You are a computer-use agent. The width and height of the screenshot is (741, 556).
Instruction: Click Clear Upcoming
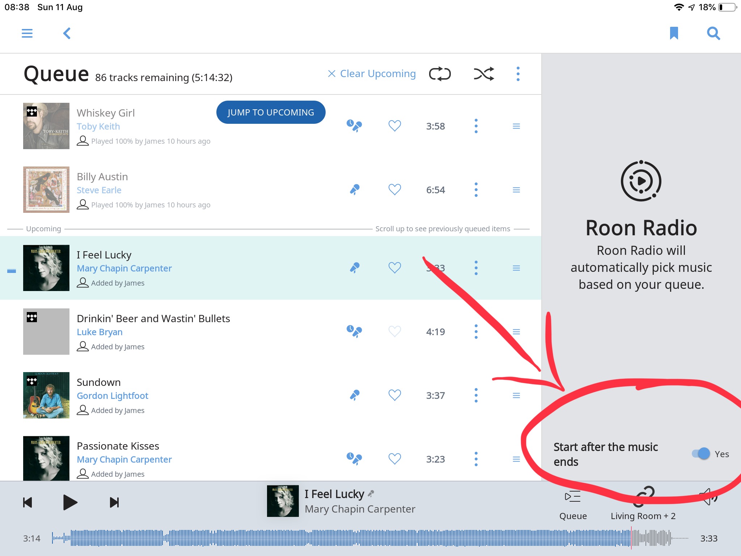click(x=372, y=74)
